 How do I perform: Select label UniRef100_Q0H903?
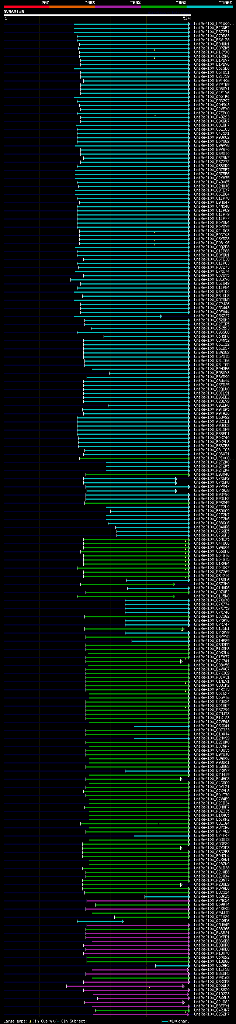coord(211,105)
